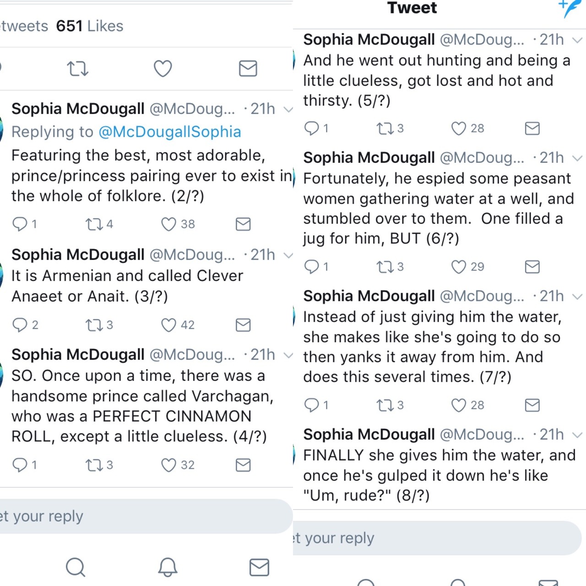Viewport: 586px width, 586px height.
Task: View the 651 Likes list
Action: click(x=90, y=26)
